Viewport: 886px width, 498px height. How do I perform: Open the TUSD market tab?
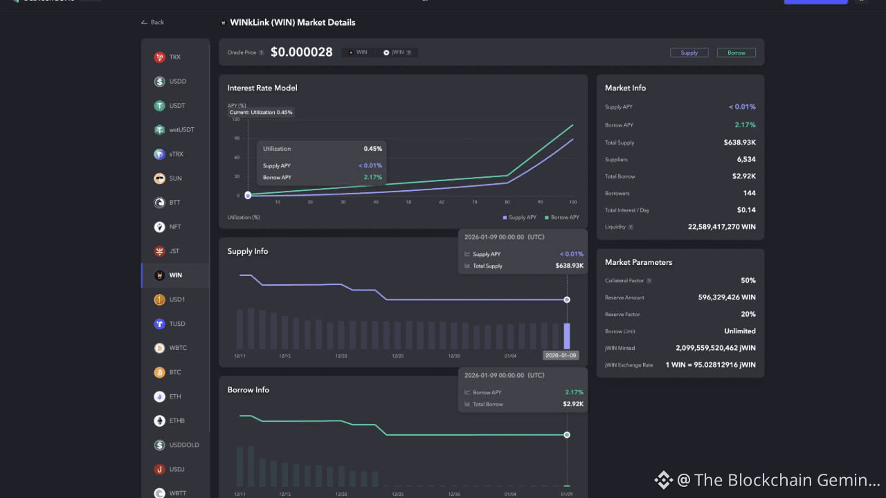(176, 324)
